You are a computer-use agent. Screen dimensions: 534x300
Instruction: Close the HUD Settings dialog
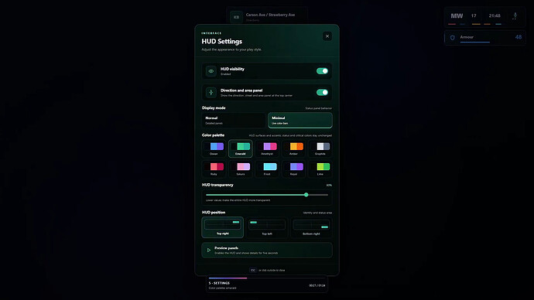click(327, 36)
